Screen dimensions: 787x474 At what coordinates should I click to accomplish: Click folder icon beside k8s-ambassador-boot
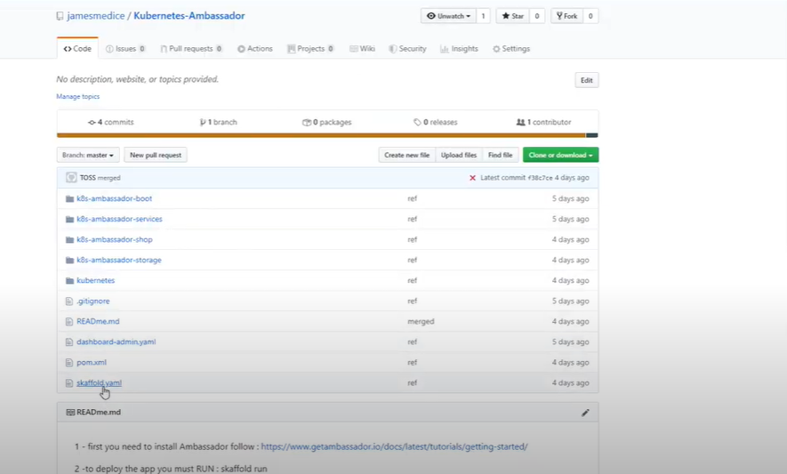pos(69,199)
